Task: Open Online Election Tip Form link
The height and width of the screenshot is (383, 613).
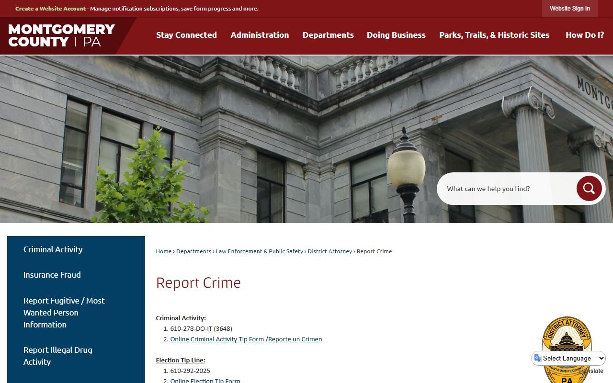Action: [205, 381]
